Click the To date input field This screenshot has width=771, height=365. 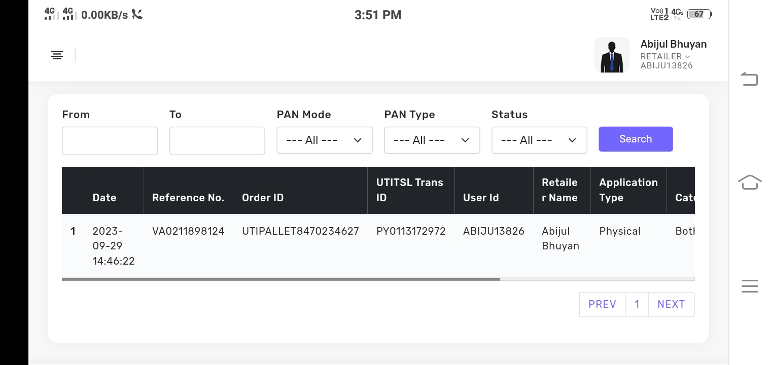click(217, 141)
